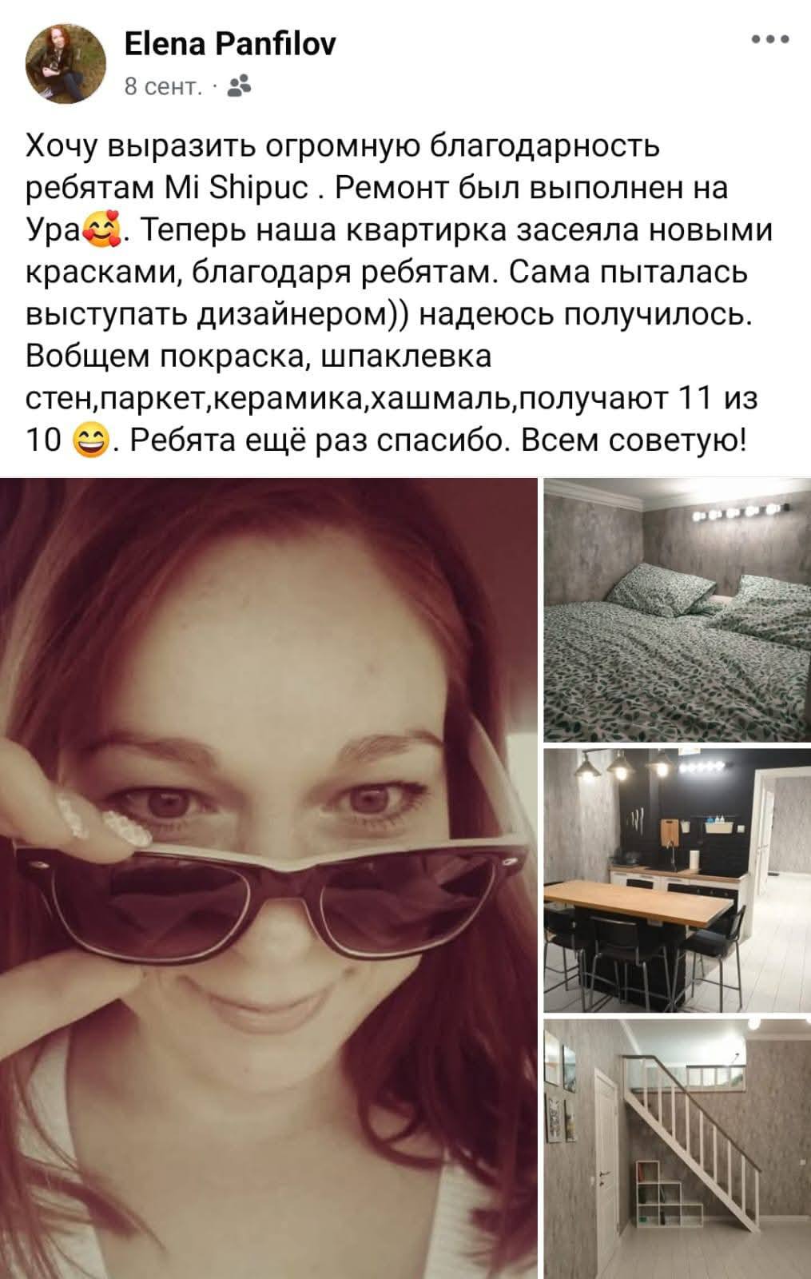
Task: Open the three-dot post options menu
Action: click(770, 39)
